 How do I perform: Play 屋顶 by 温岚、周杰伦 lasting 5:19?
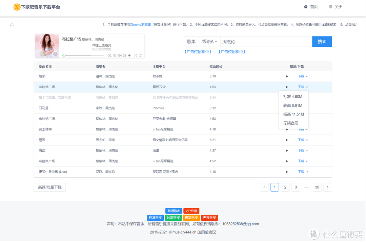(x=287, y=76)
